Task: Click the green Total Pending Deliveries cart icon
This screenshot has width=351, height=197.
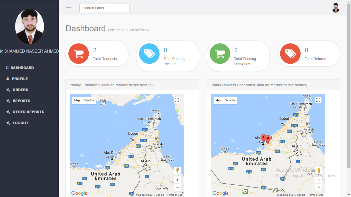Action: click(x=220, y=54)
